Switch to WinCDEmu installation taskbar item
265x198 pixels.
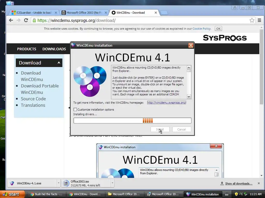coord(203,194)
